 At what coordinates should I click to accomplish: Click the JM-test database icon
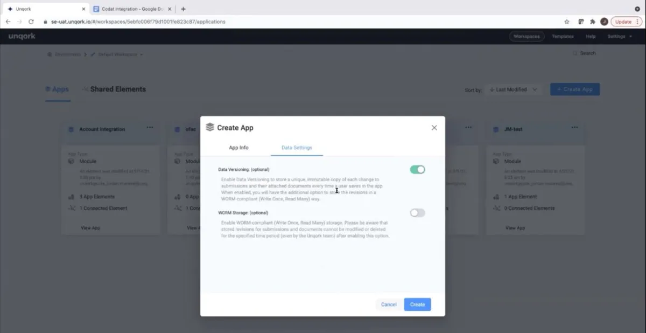click(x=496, y=129)
